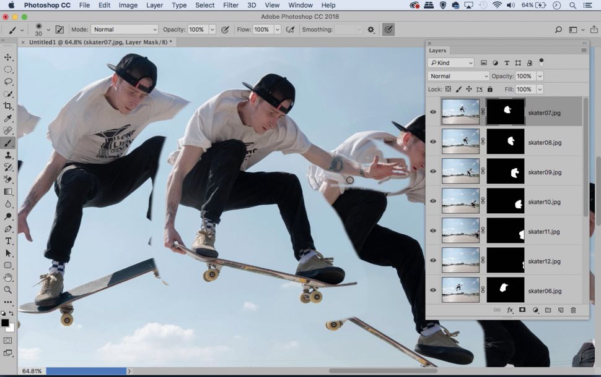Open the blend mode dropdown showing Normal
This screenshot has width=601, height=377.
pos(458,75)
